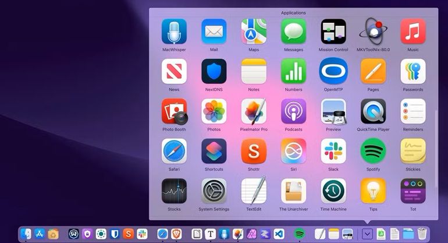
Task: Launch the Podcasts app
Action: click(293, 111)
